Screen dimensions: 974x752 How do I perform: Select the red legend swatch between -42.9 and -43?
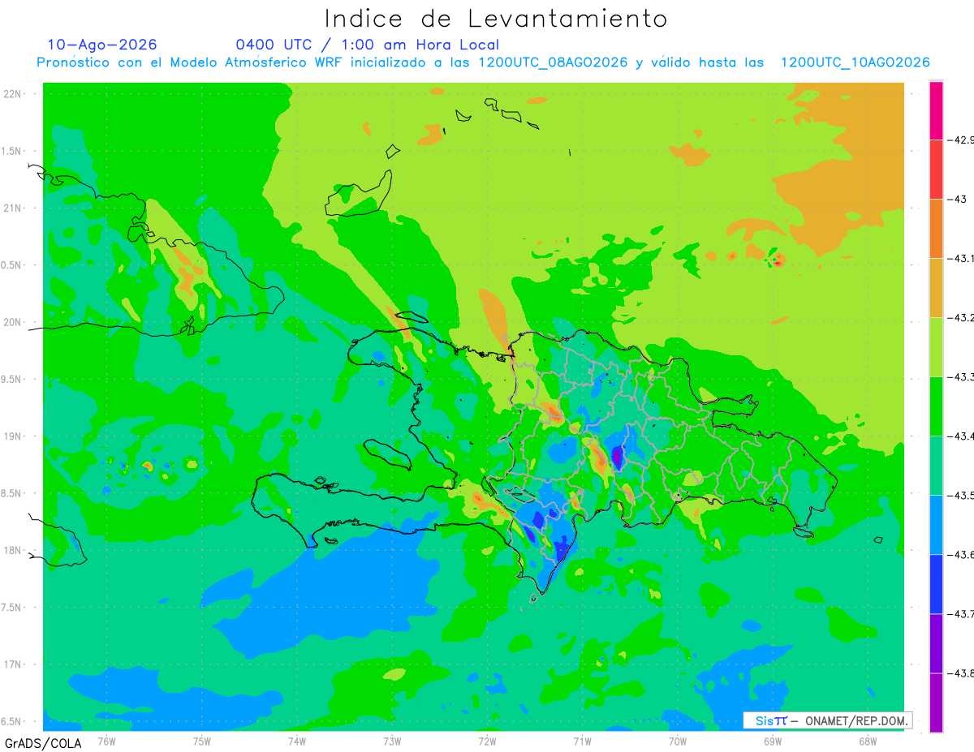pyautogui.click(x=936, y=169)
